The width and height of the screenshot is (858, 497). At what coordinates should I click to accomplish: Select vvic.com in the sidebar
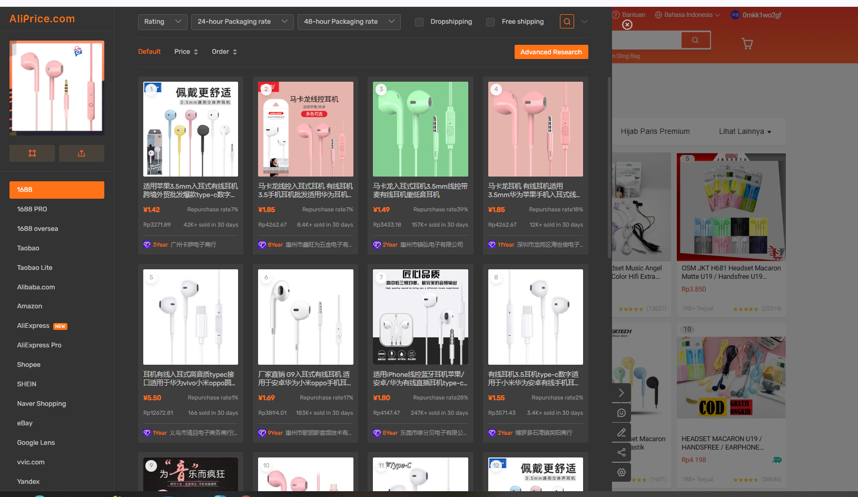31,462
